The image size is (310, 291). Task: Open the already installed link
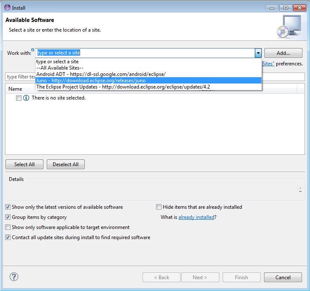click(196, 217)
